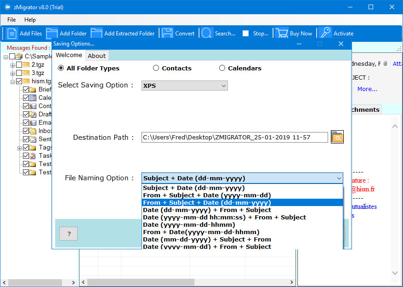Select From + Date(yyyy-mm-dd-hhmm) naming option
Image resolution: width=403 pixels, height=287 pixels.
pyautogui.click(x=242, y=232)
